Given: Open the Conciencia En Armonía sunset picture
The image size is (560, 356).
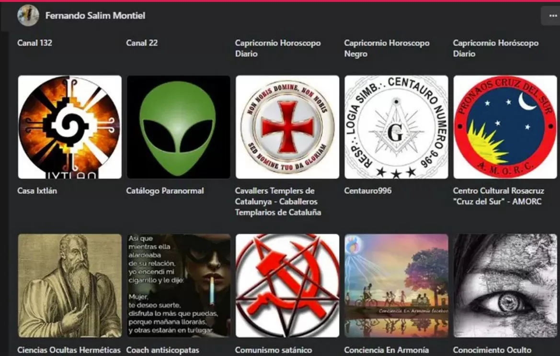Looking at the screenshot, I should pyautogui.click(x=396, y=285).
